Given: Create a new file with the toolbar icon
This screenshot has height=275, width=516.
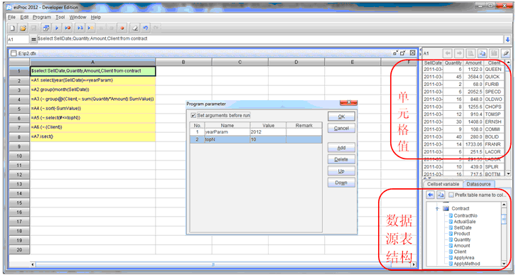Looking at the screenshot, I should tap(13, 28).
